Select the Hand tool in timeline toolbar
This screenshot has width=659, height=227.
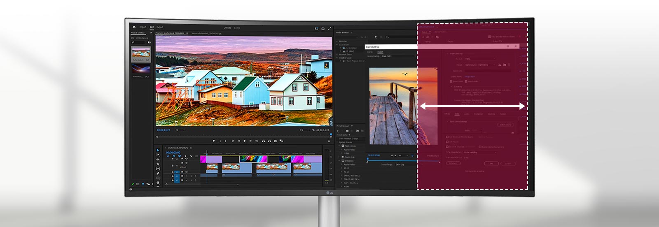tap(158, 182)
